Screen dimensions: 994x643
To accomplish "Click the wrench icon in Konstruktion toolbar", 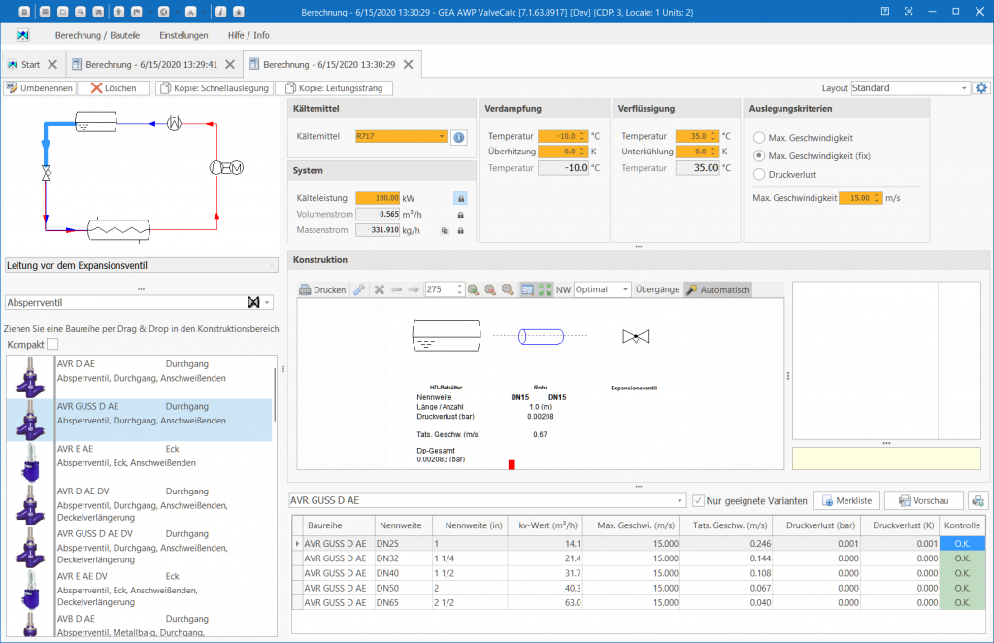I will [x=359, y=289].
